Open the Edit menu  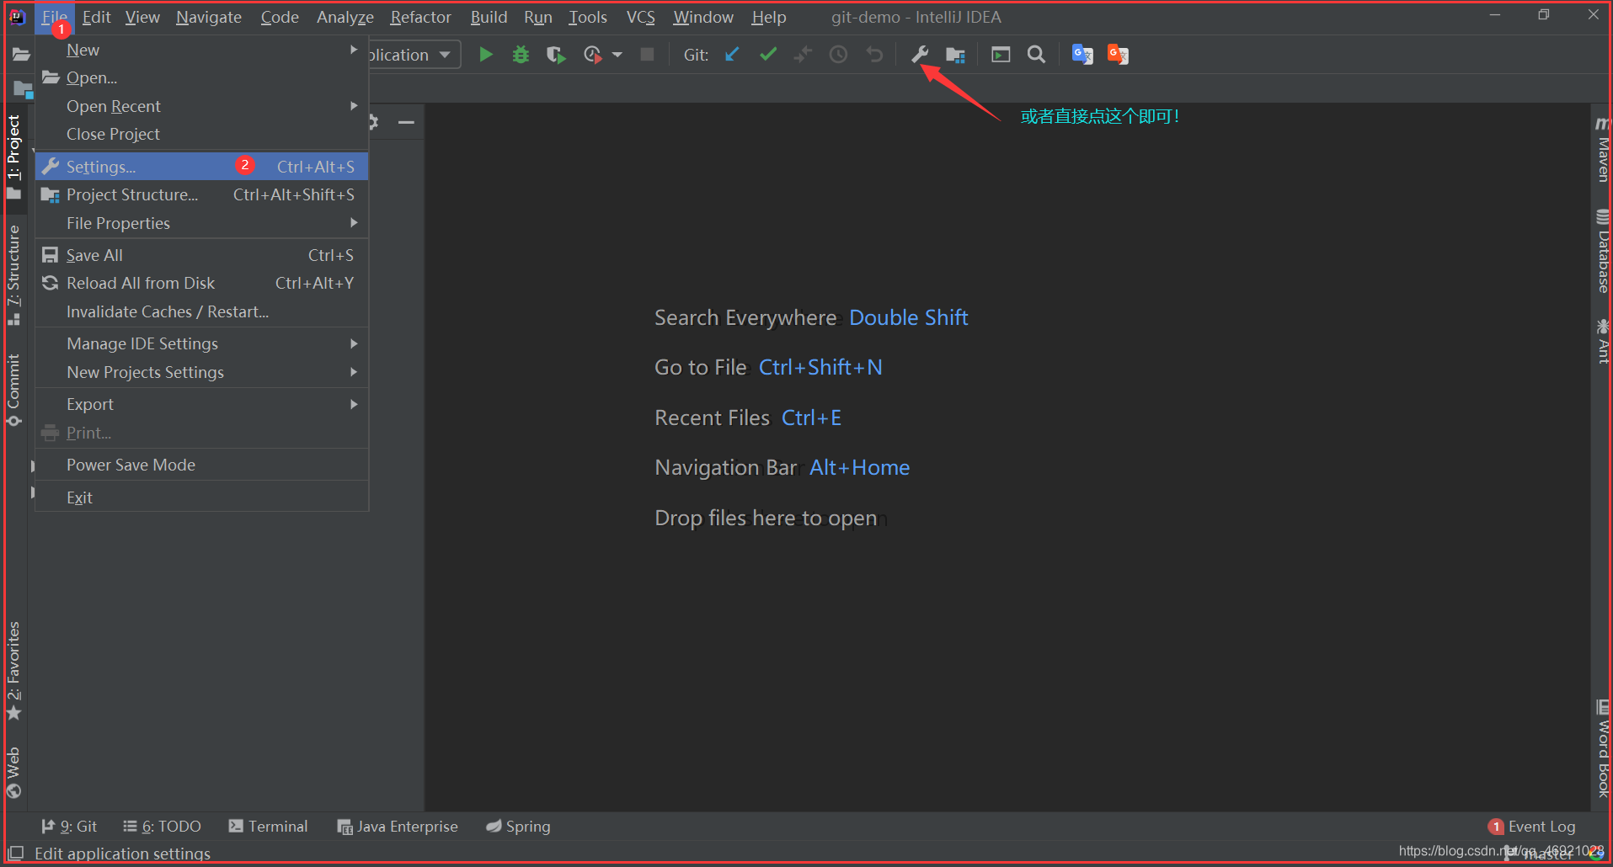[96, 17]
